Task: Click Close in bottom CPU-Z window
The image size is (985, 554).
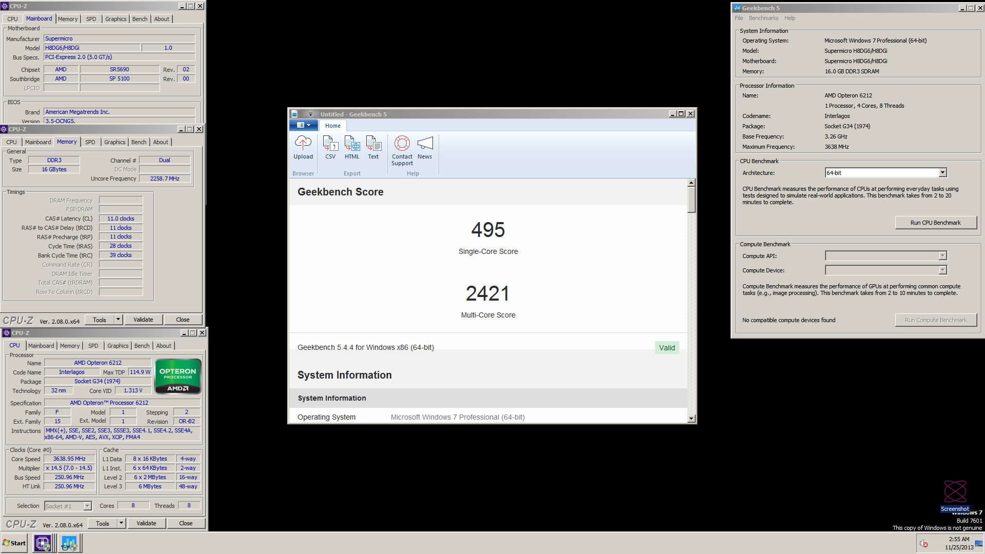Action: 186,523
